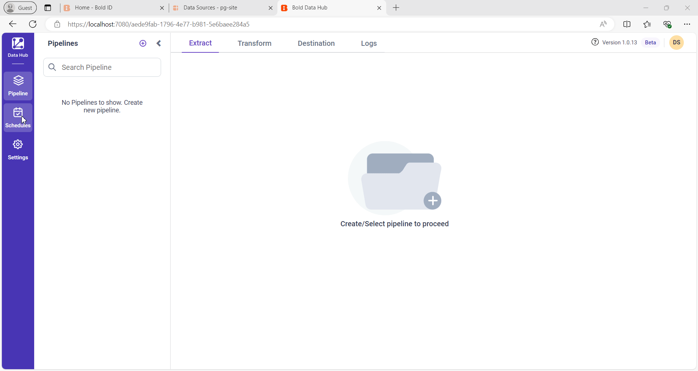Click the Beta badge
Image resolution: width=698 pixels, height=371 pixels.
pos(650,43)
